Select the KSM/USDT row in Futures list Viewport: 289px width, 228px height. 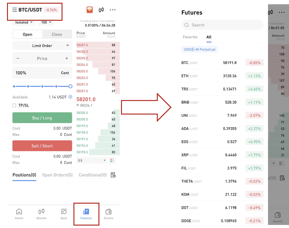tap(222, 194)
